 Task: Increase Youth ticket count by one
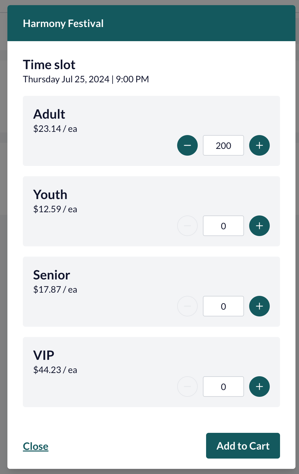[x=259, y=226]
